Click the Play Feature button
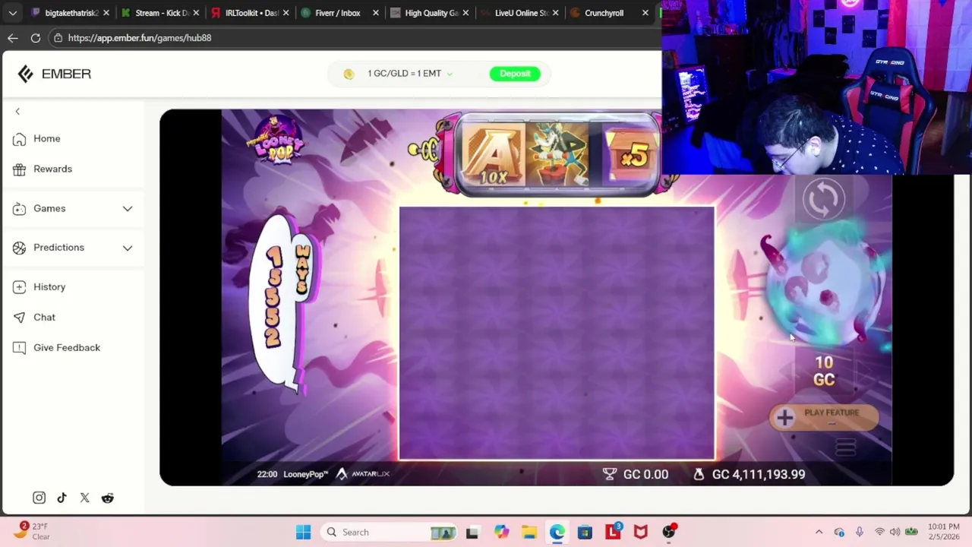 coord(824,416)
